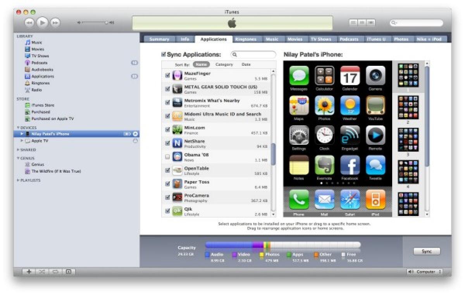
Task: Expand the SHARED section
Action: tap(18, 150)
